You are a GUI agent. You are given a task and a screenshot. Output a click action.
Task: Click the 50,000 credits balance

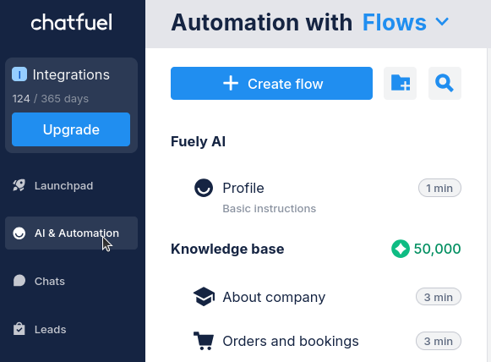pos(437,249)
